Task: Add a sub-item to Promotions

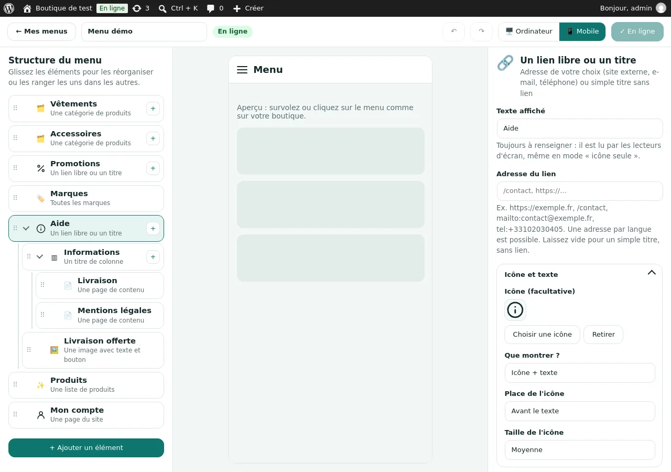Action: [153, 168]
